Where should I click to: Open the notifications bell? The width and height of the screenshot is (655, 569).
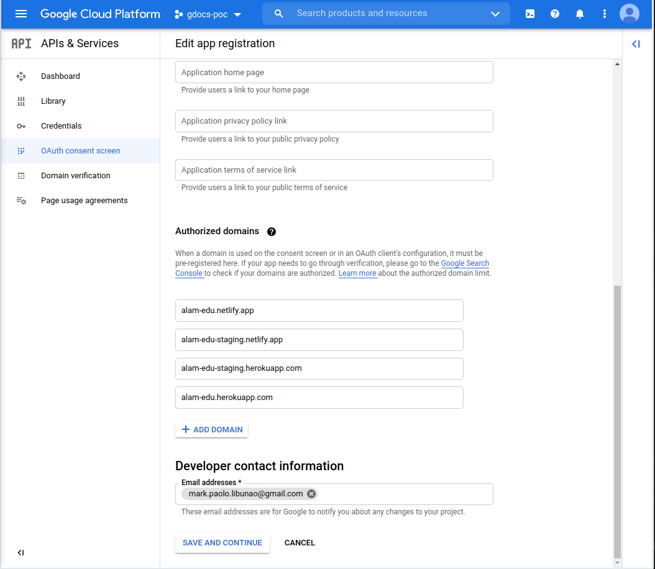click(x=579, y=14)
